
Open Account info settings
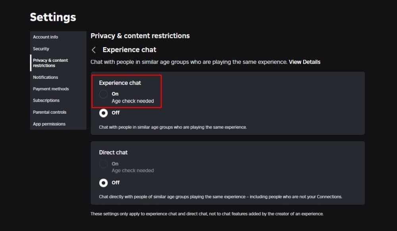(45, 37)
